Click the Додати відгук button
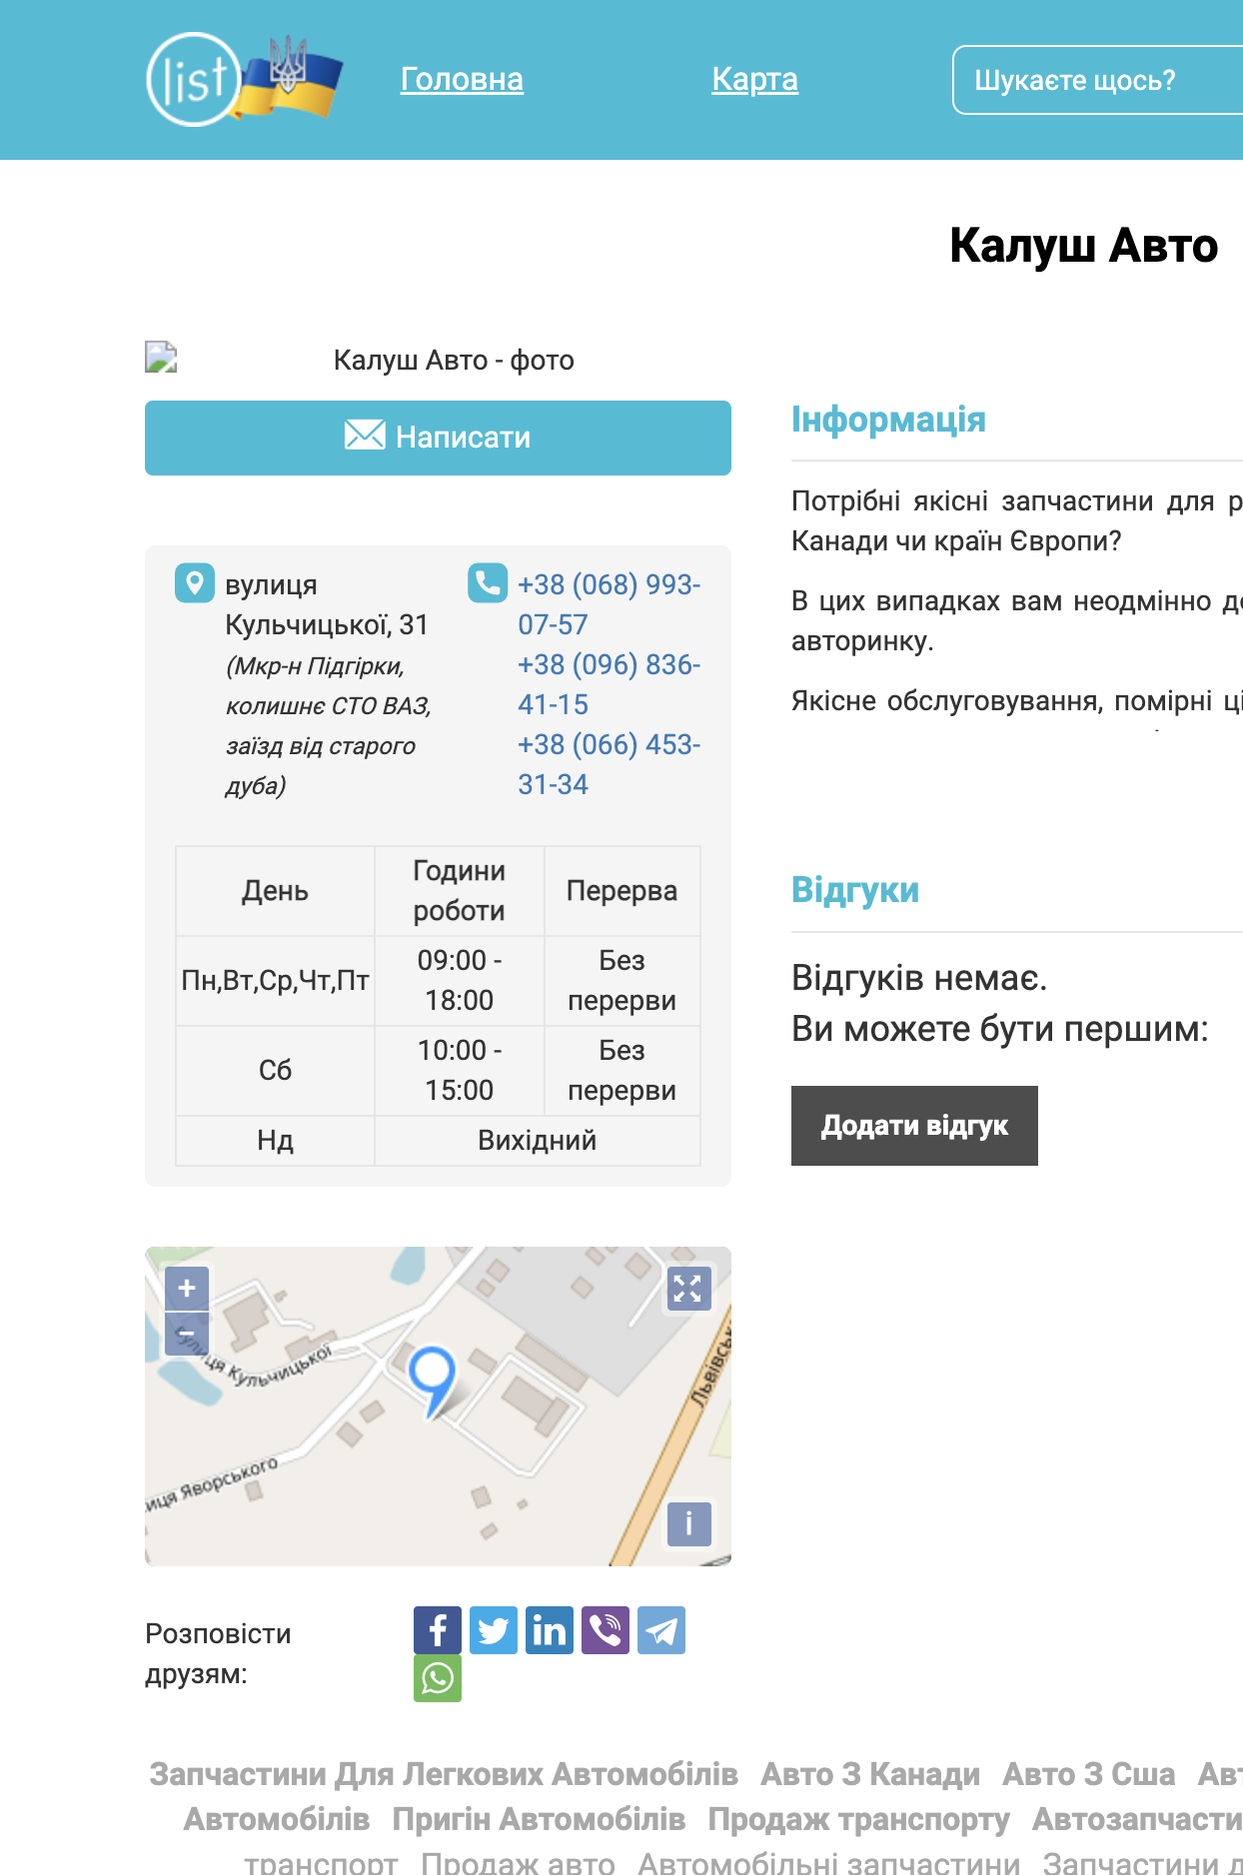 click(914, 1126)
